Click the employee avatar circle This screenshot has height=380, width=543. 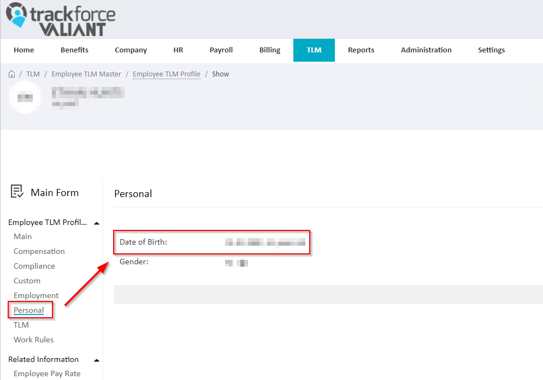[x=25, y=97]
